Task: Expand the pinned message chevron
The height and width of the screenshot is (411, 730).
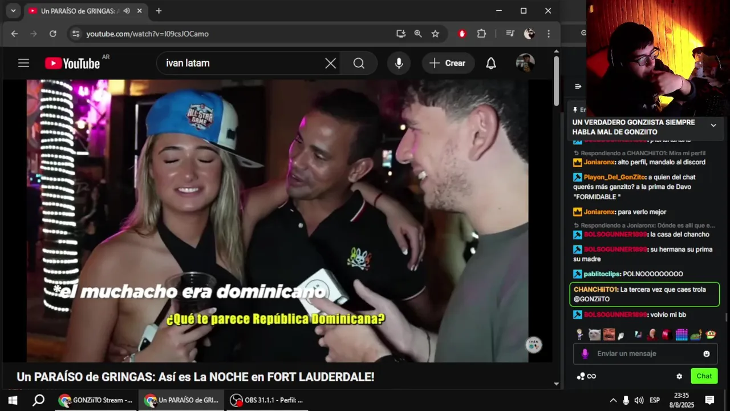Action: [713, 126]
